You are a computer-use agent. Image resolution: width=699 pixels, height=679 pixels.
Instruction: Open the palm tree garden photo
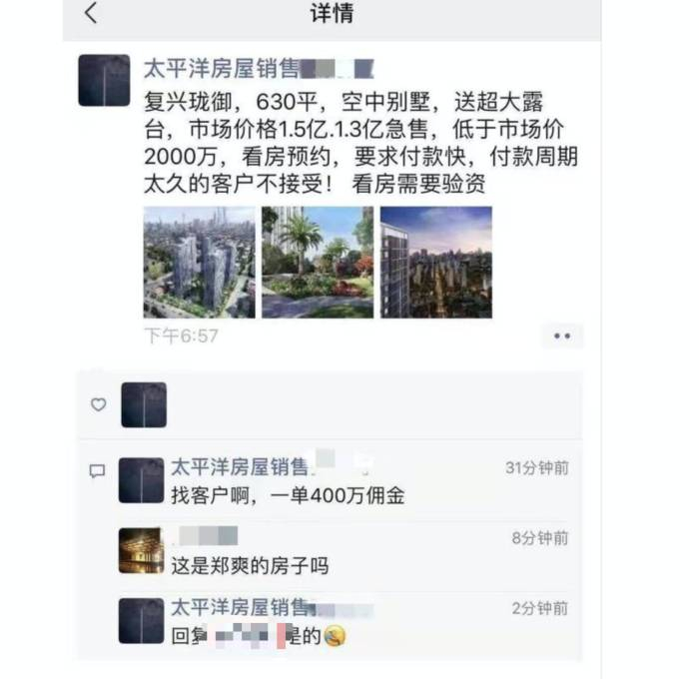click(318, 263)
